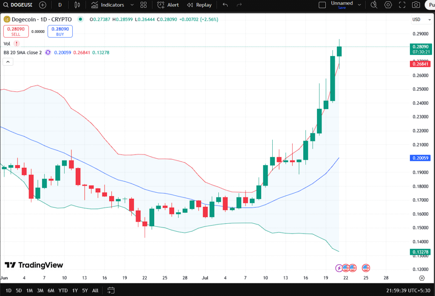435x296 pixels.
Task: Select the YTD date range
Action: (x=63, y=290)
